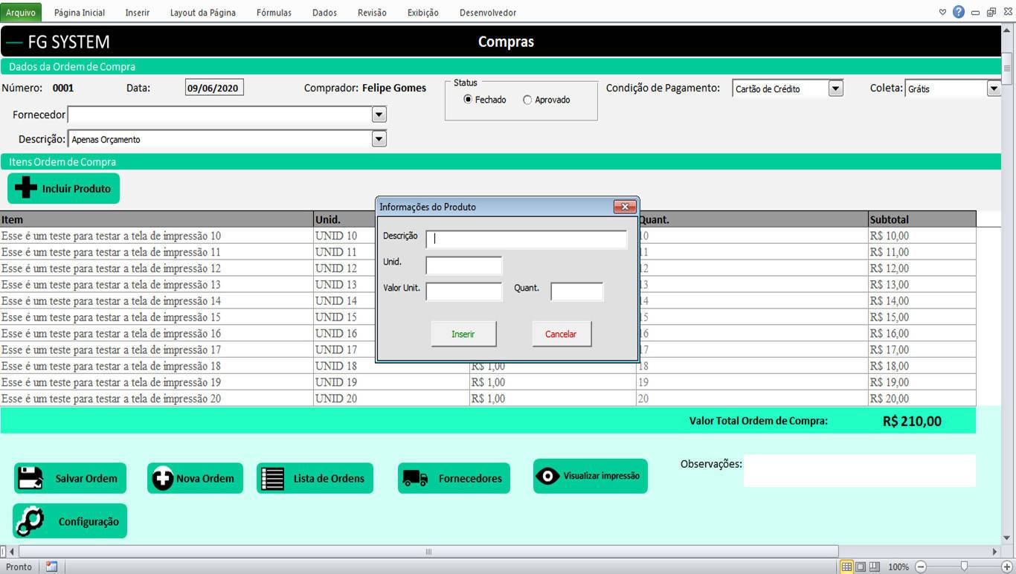Screen dimensions: 1016x574
Task: Switch to the Inserir ribbon tab
Action: (137, 13)
